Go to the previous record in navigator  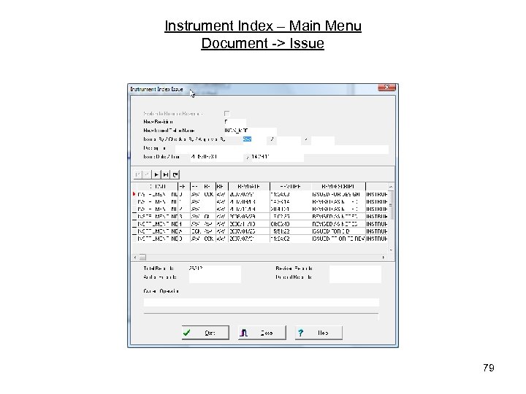click(x=147, y=174)
